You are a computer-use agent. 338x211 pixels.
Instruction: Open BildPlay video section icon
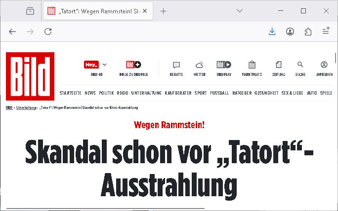click(224, 65)
